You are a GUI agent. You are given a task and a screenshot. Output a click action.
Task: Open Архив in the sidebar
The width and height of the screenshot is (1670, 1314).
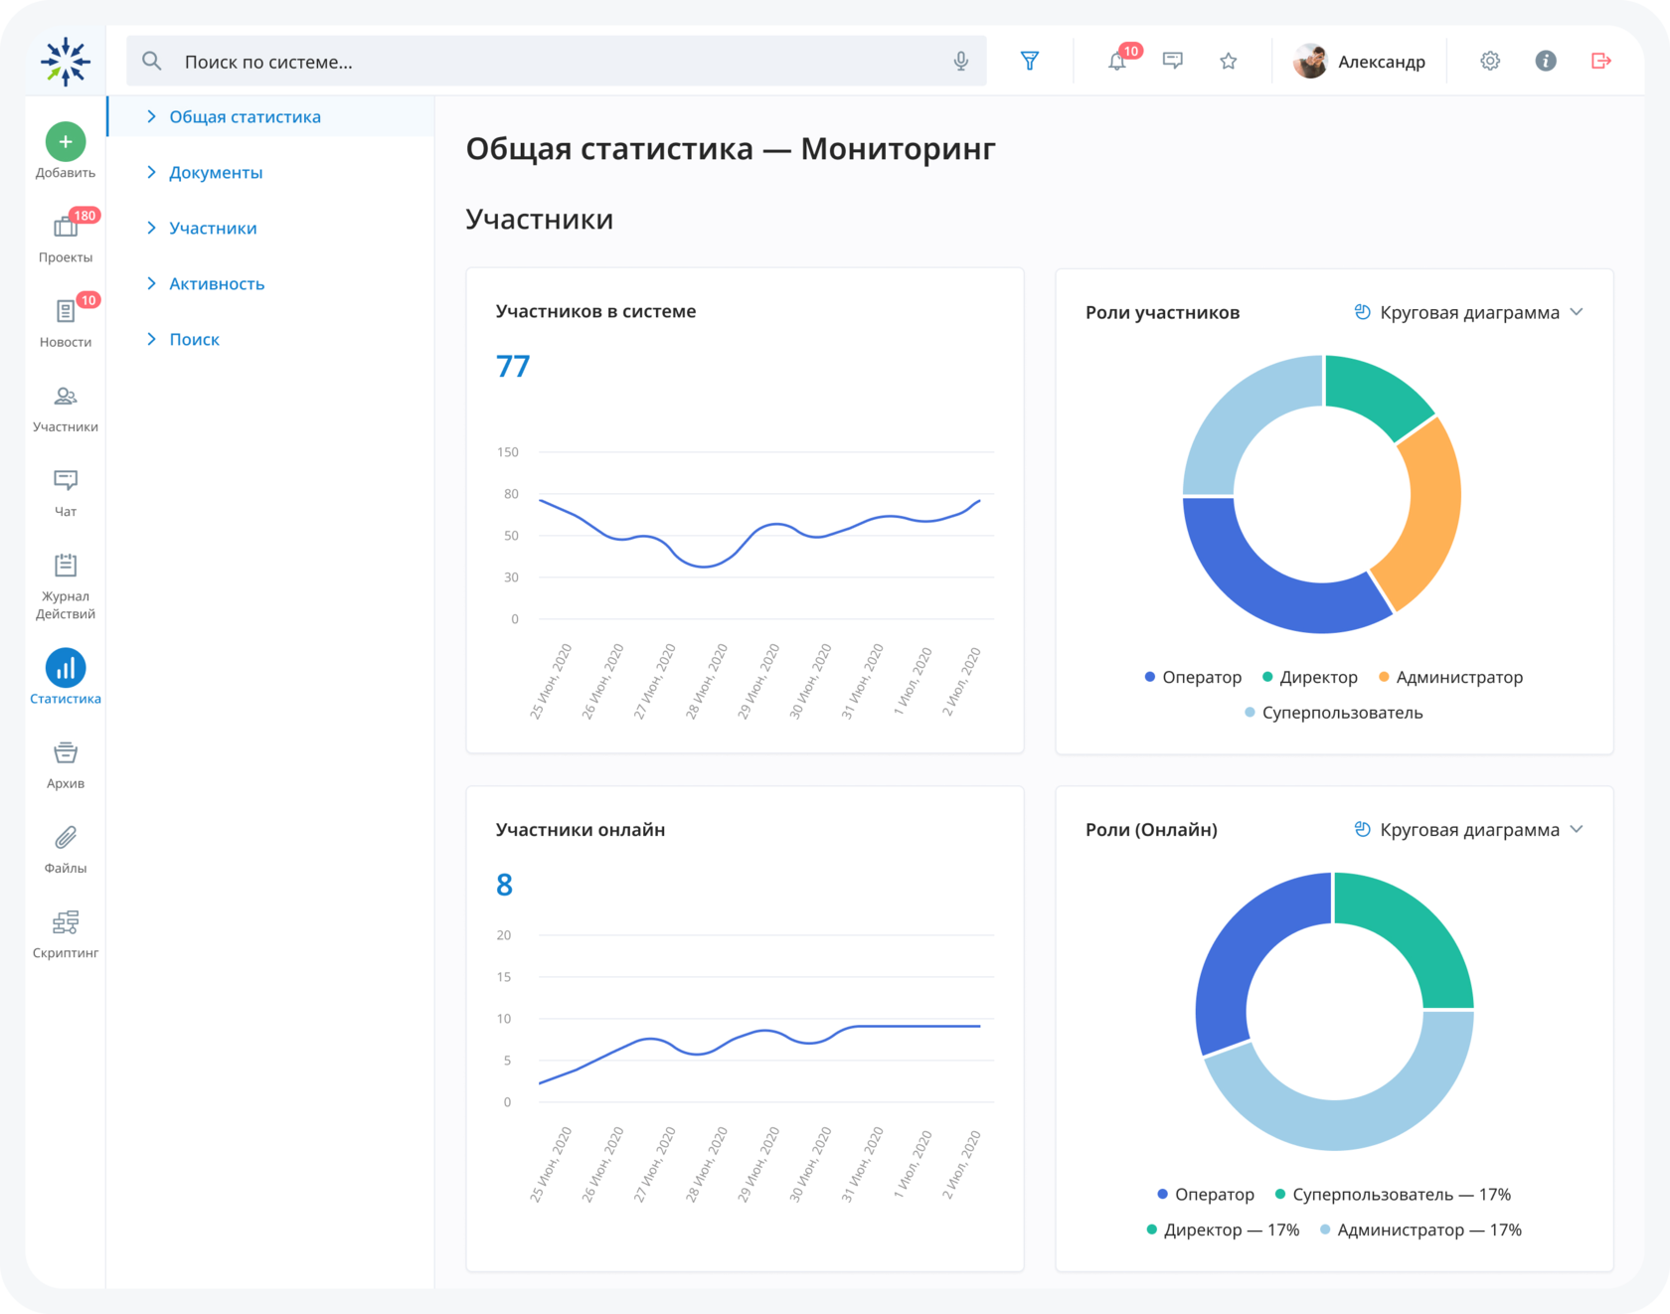tap(66, 764)
